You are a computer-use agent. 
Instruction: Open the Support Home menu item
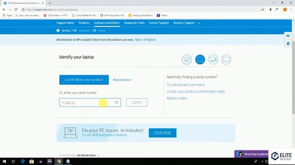pyautogui.click(x=65, y=23)
